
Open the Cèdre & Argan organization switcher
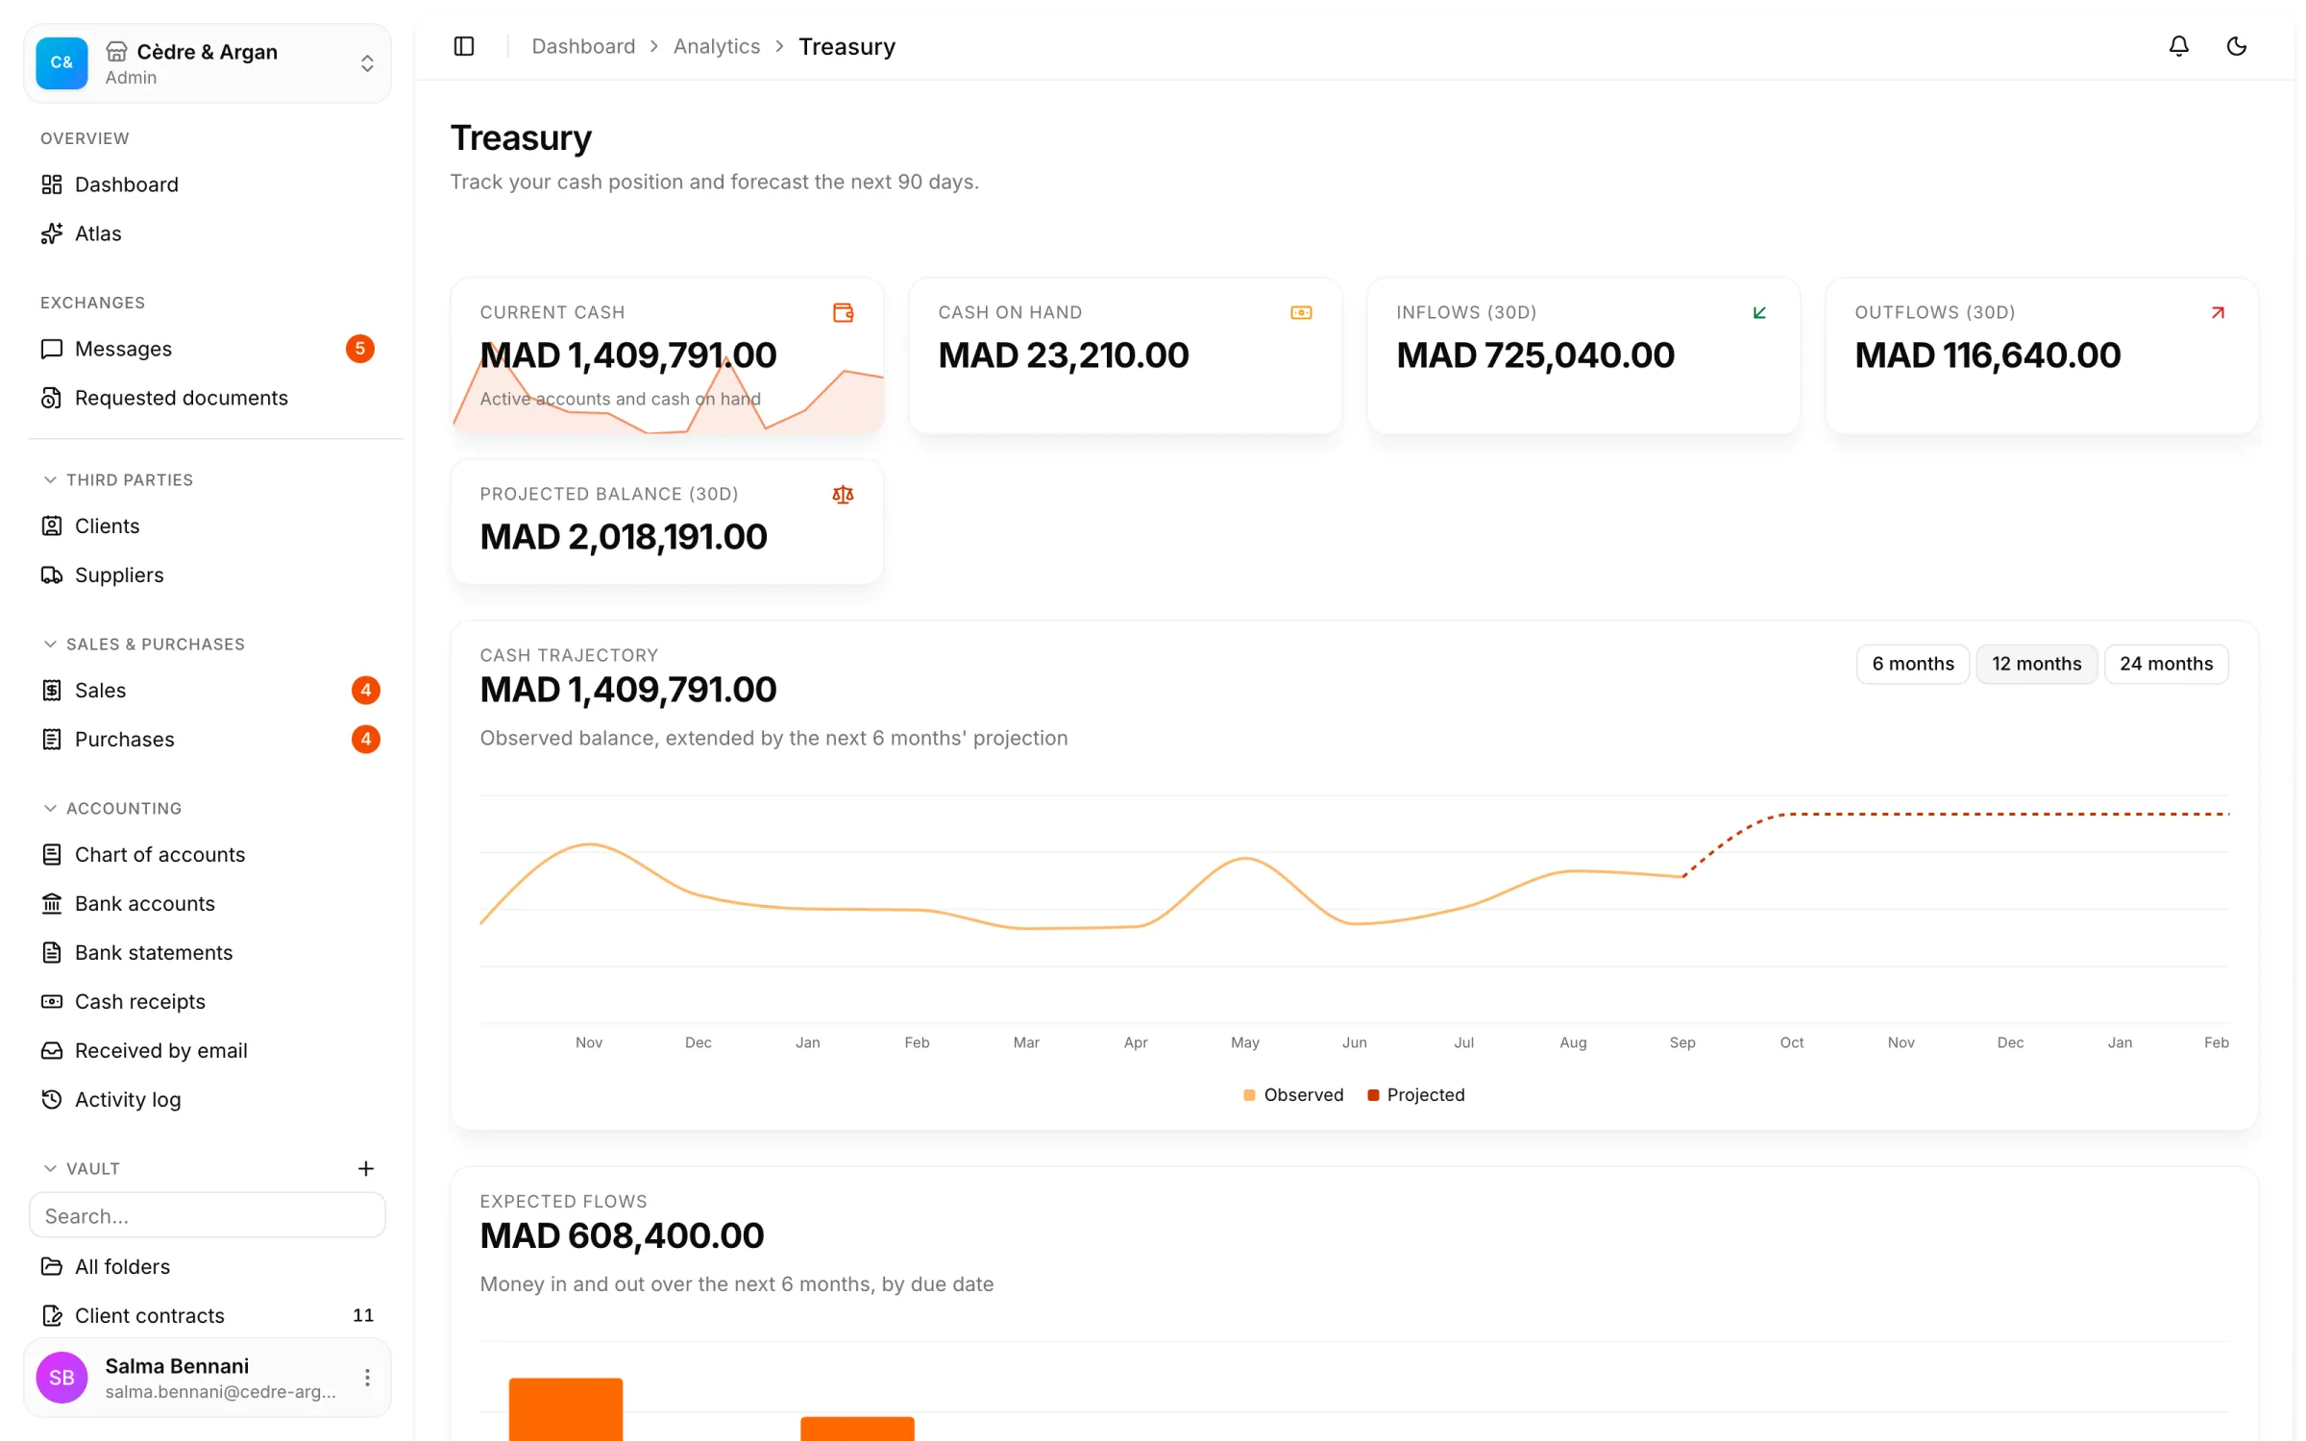click(x=208, y=63)
